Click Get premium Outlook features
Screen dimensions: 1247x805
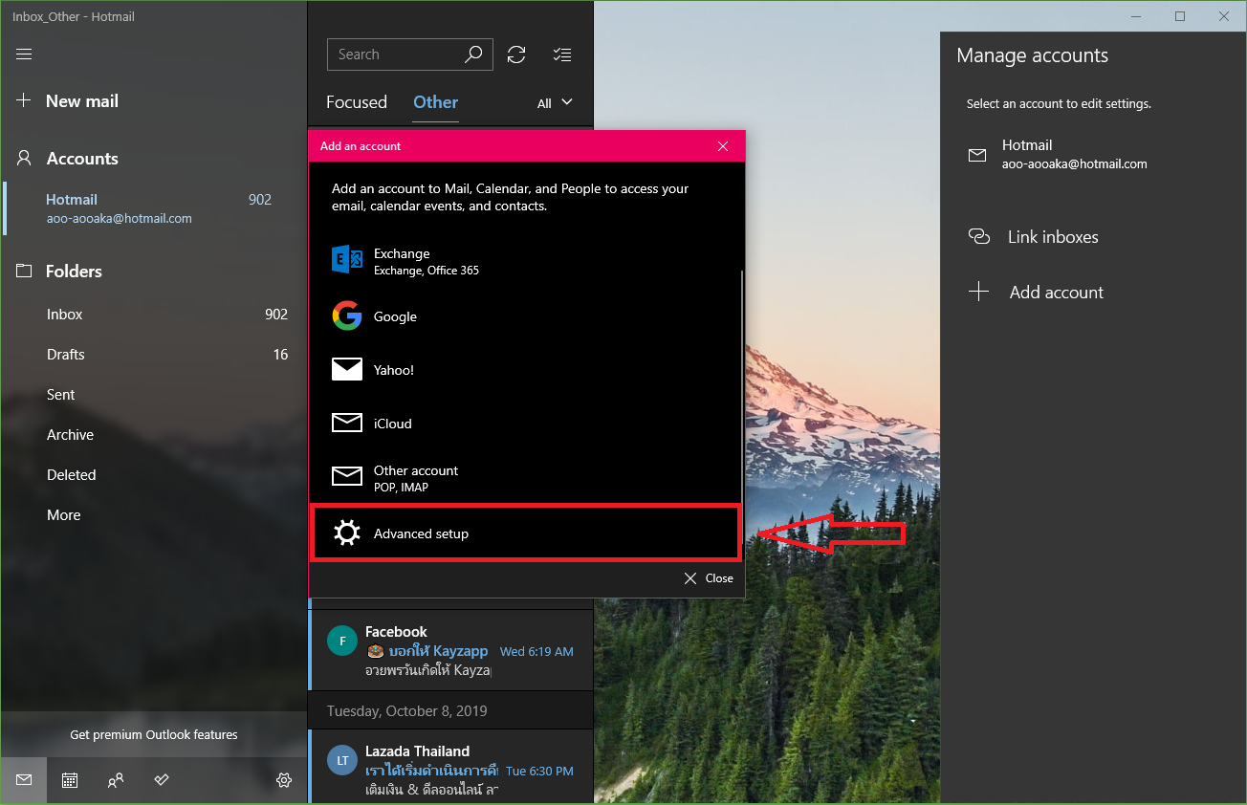[154, 735]
